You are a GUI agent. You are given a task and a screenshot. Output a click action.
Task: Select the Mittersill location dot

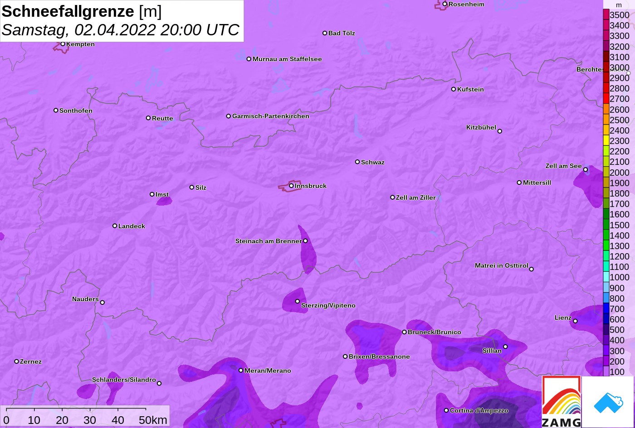519,183
